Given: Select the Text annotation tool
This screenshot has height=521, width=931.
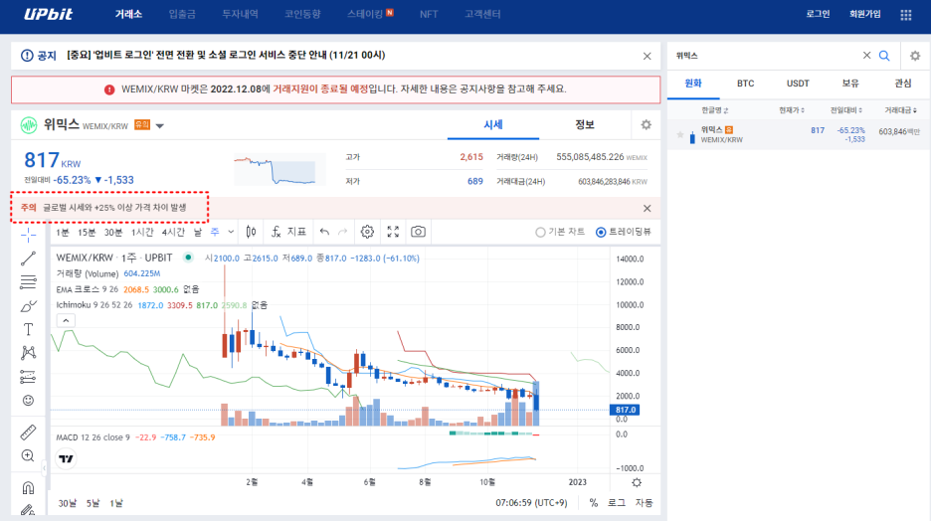Looking at the screenshot, I should coord(28,329).
